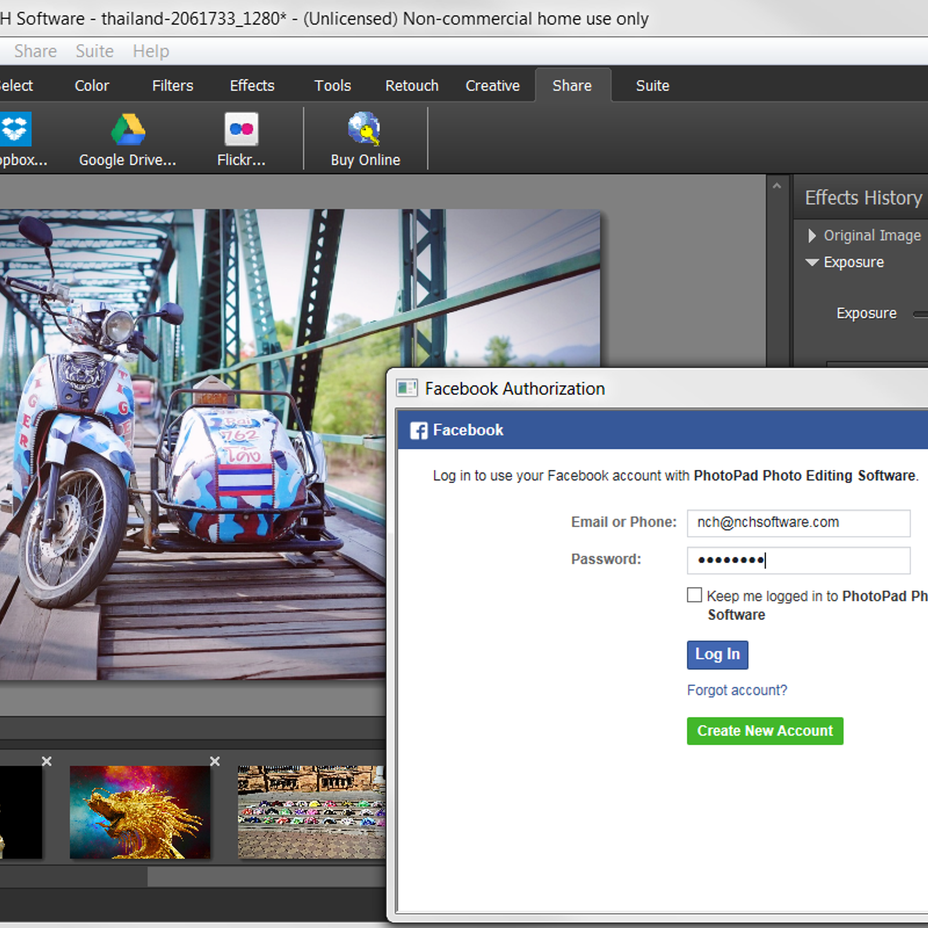Switch to the Creative tab
This screenshot has width=928, height=928.
click(x=492, y=86)
